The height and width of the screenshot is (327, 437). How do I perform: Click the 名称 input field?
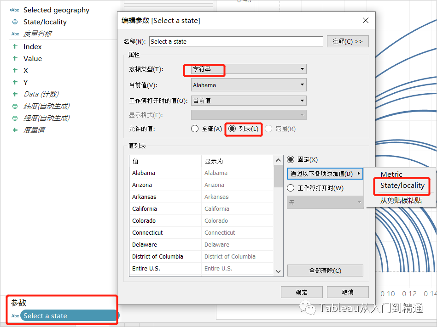(236, 41)
